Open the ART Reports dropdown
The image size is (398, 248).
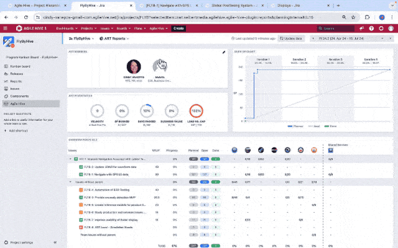114,38
